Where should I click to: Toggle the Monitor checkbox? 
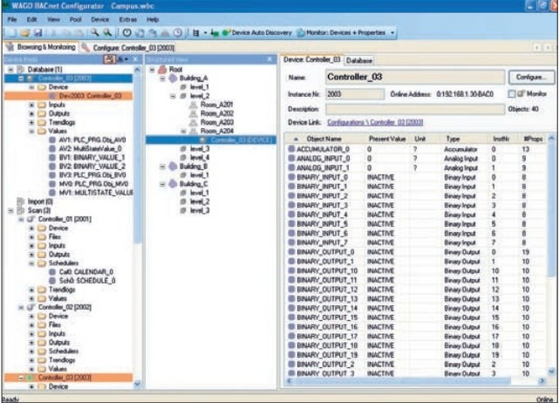pyautogui.click(x=512, y=94)
